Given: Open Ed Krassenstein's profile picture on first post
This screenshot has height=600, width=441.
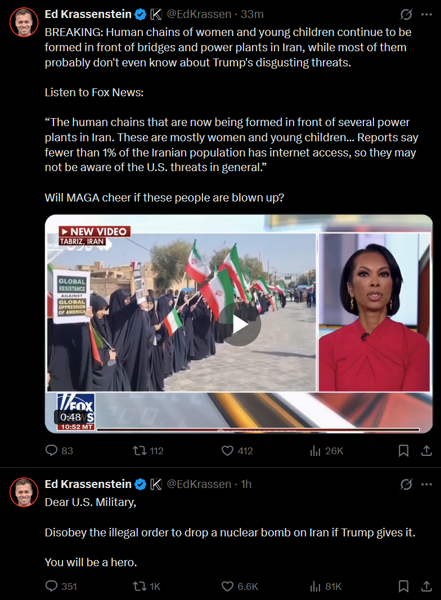Looking at the screenshot, I should [24, 22].
